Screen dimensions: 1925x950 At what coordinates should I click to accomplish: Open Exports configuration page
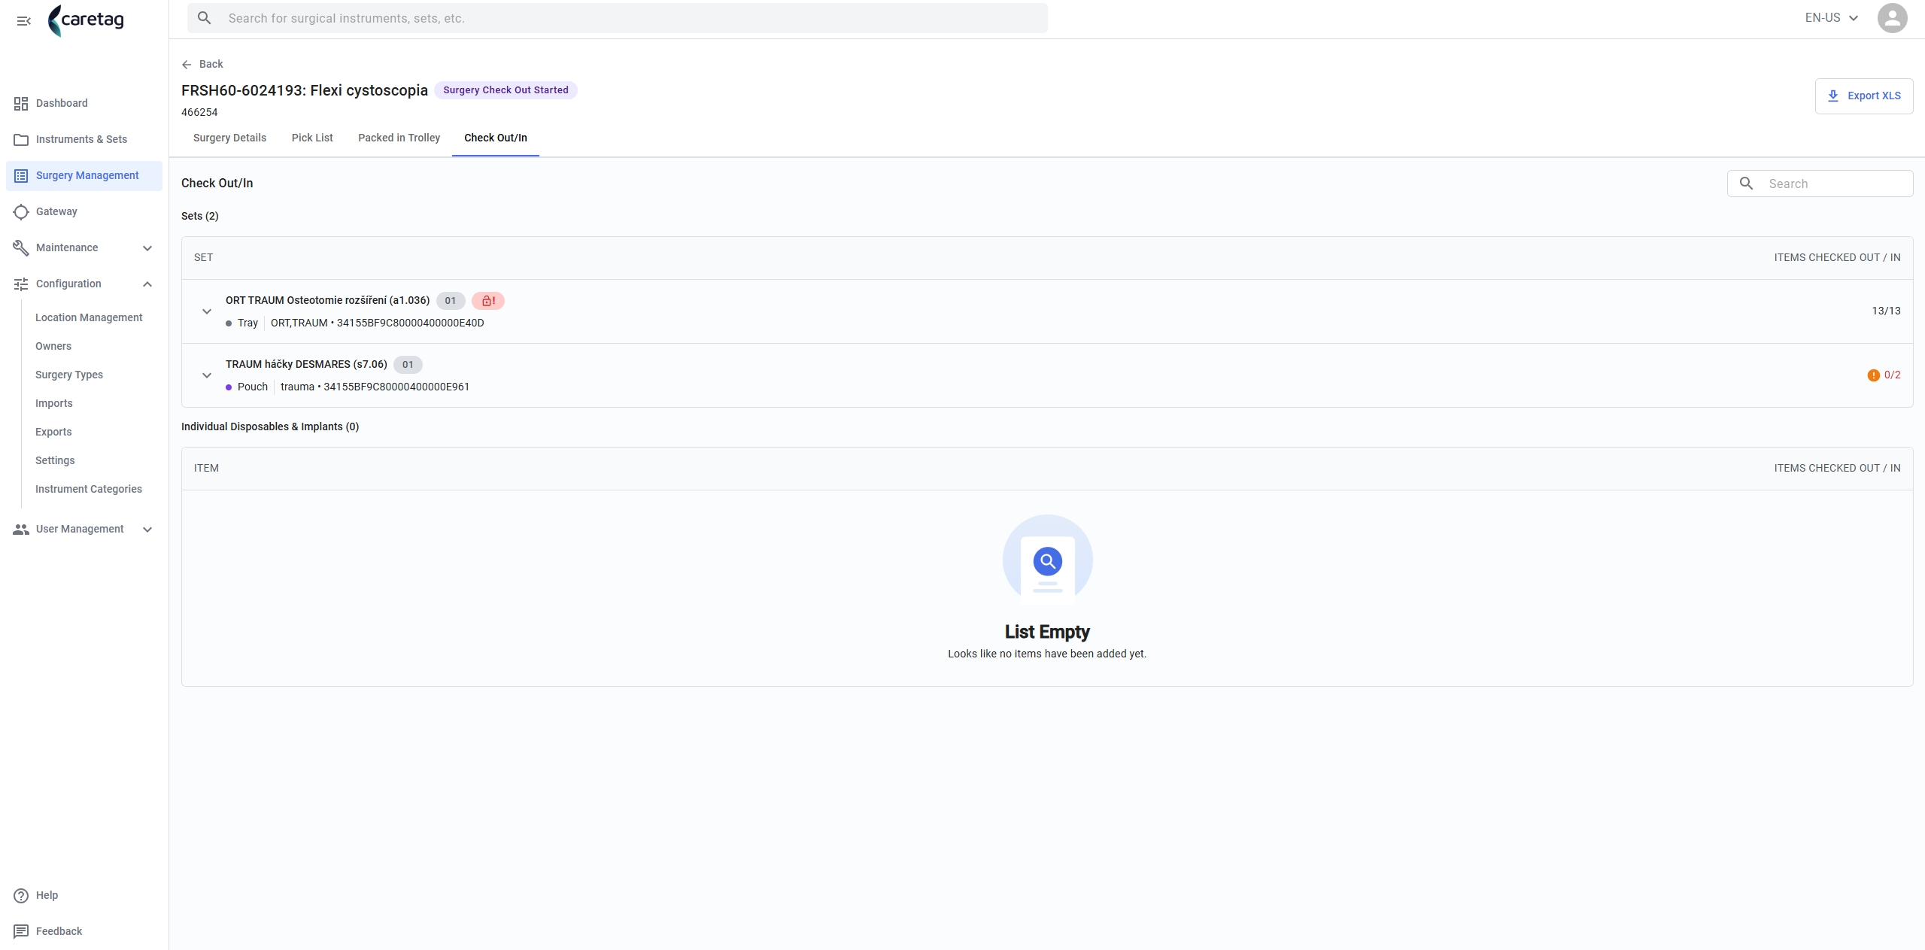pyautogui.click(x=53, y=433)
